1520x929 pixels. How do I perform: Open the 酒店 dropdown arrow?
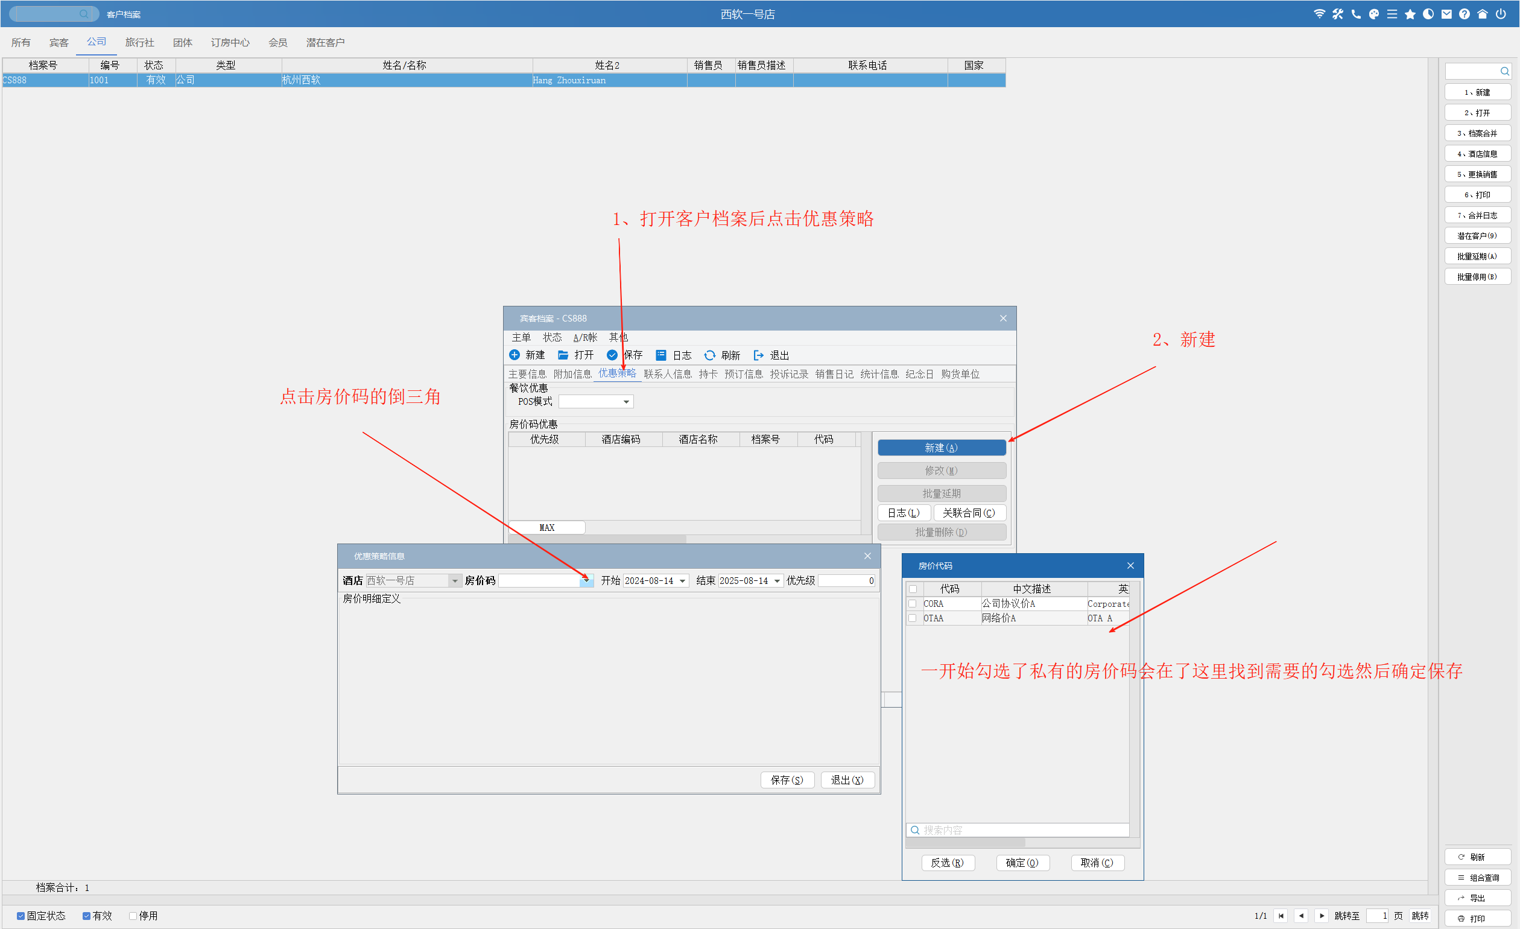pyautogui.click(x=455, y=580)
